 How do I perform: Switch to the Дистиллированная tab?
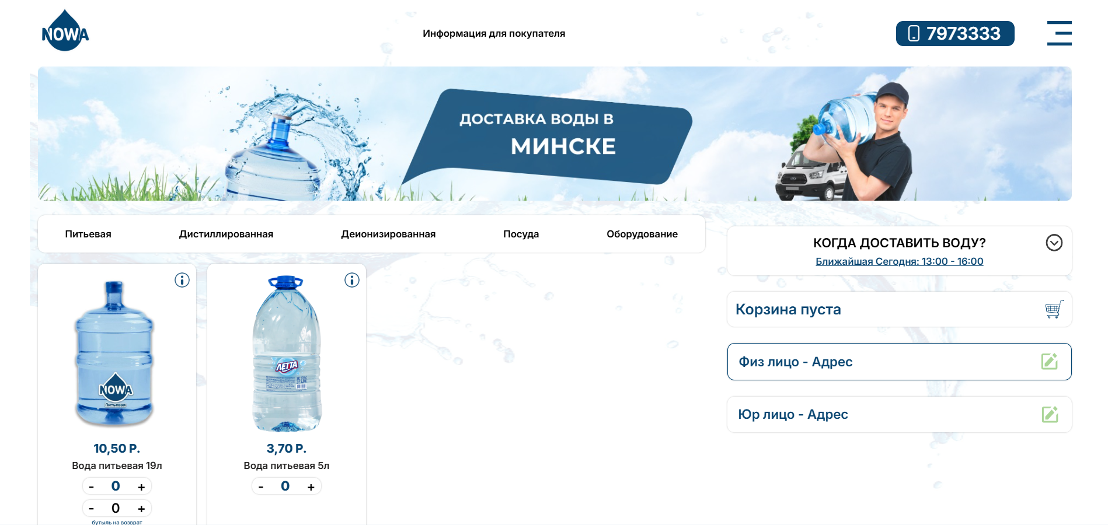tap(226, 234)
